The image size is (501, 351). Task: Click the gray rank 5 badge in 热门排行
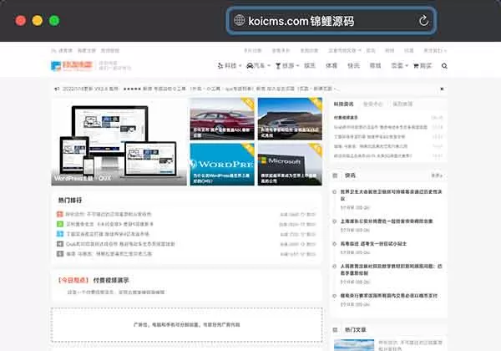click(60, 254)
